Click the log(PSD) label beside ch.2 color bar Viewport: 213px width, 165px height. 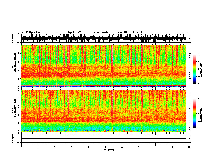(x=201, y=115)
